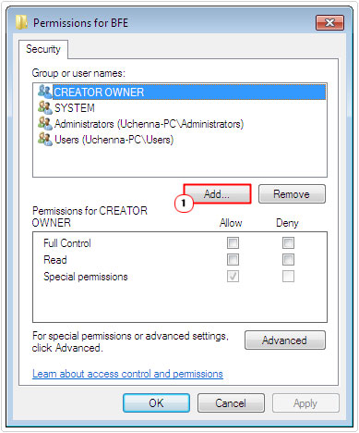The height and width of the screenshot is (433, 359).
Task: Open Advanced permission settings
Action: click(x=284, y=340)
